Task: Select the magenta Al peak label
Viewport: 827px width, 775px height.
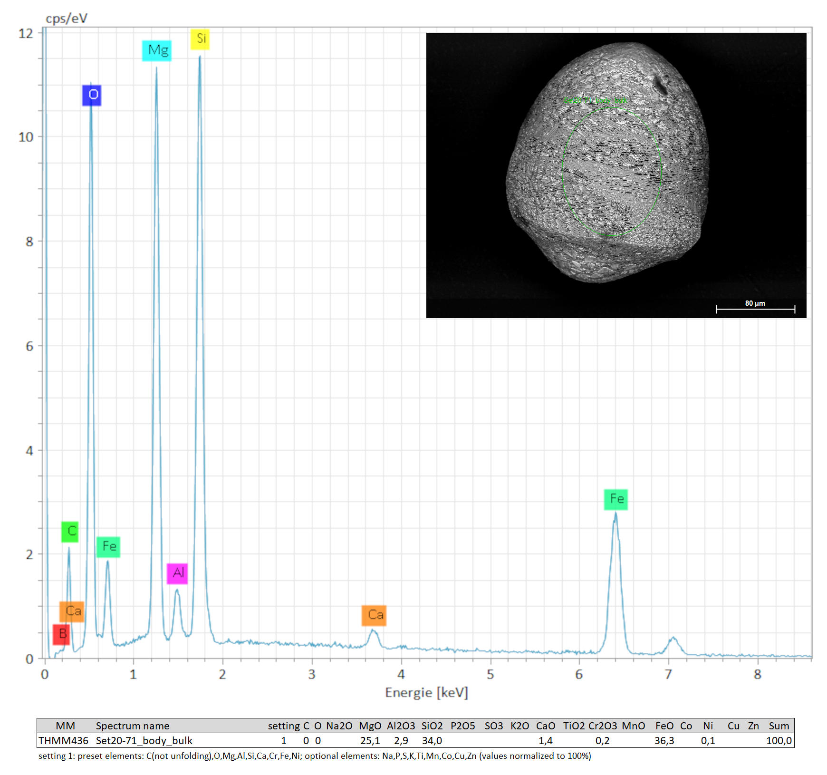Action: (177, 573)
